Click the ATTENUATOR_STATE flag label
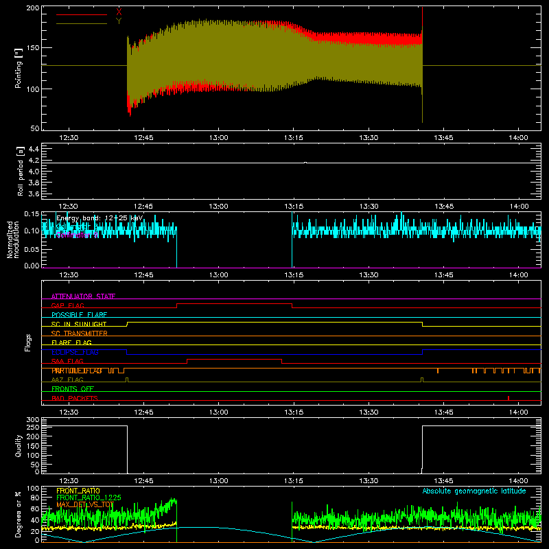Viewport: 549px width, 549px height. [83, 296]
